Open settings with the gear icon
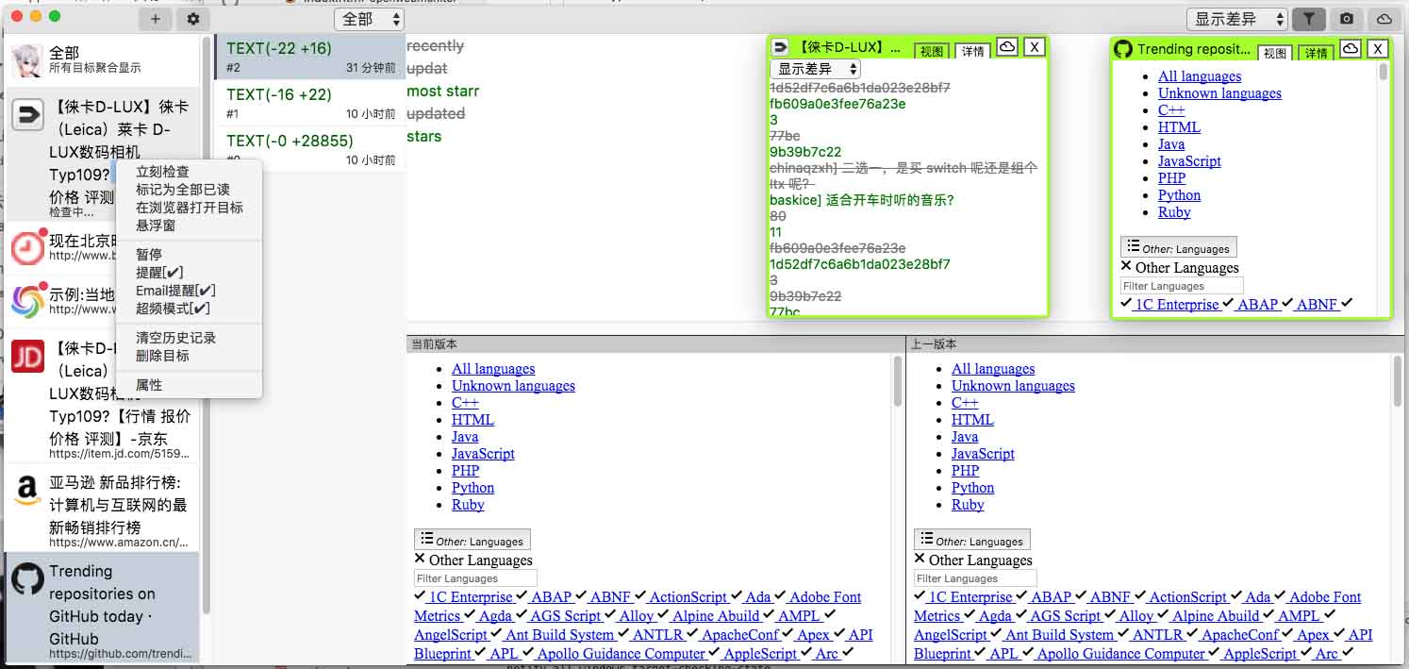This screenshot has width=1409, height=669. pyautogui.click(x=193, y=19)
